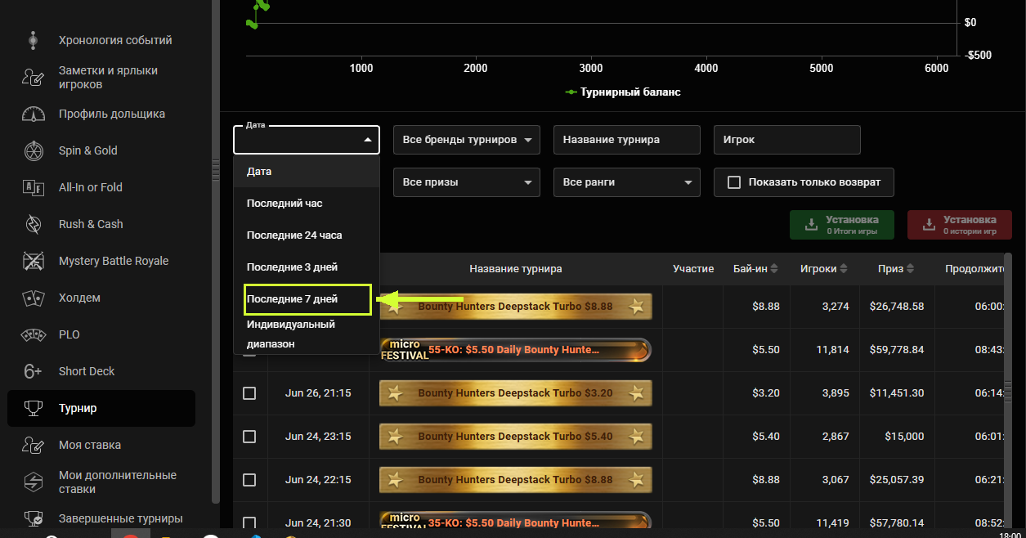The height and width of the screenshot is (538, 1026).
Task: Click the date cell Jun 24, 23:15
Action: 318,437
